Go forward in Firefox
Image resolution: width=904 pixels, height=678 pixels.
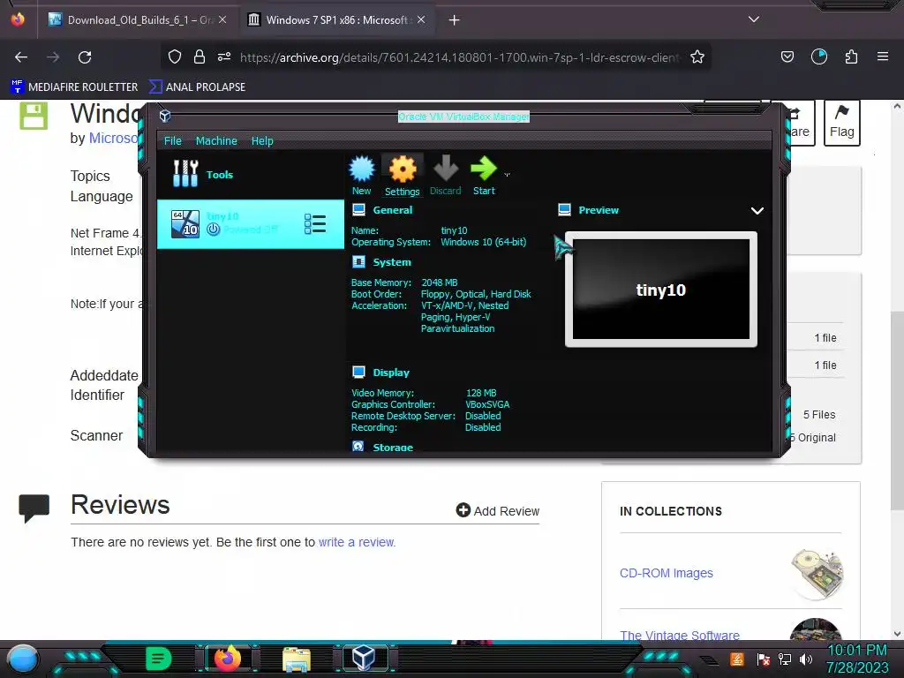[x=53, y=57]
